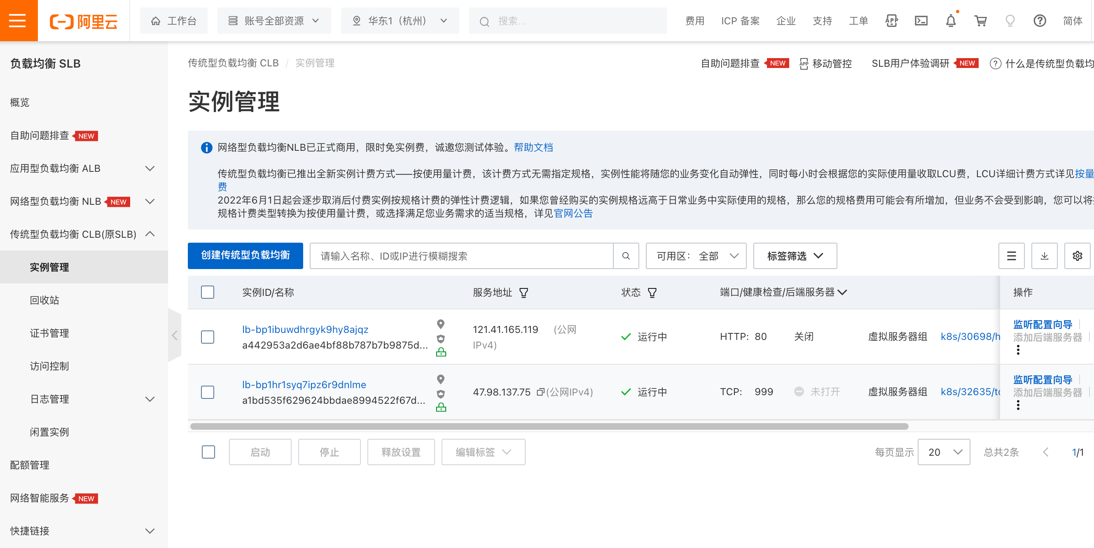Open the 工作台 workbench button
Image resolution: width=1094 pixels, height=548 pixels.
click(174, 20)
